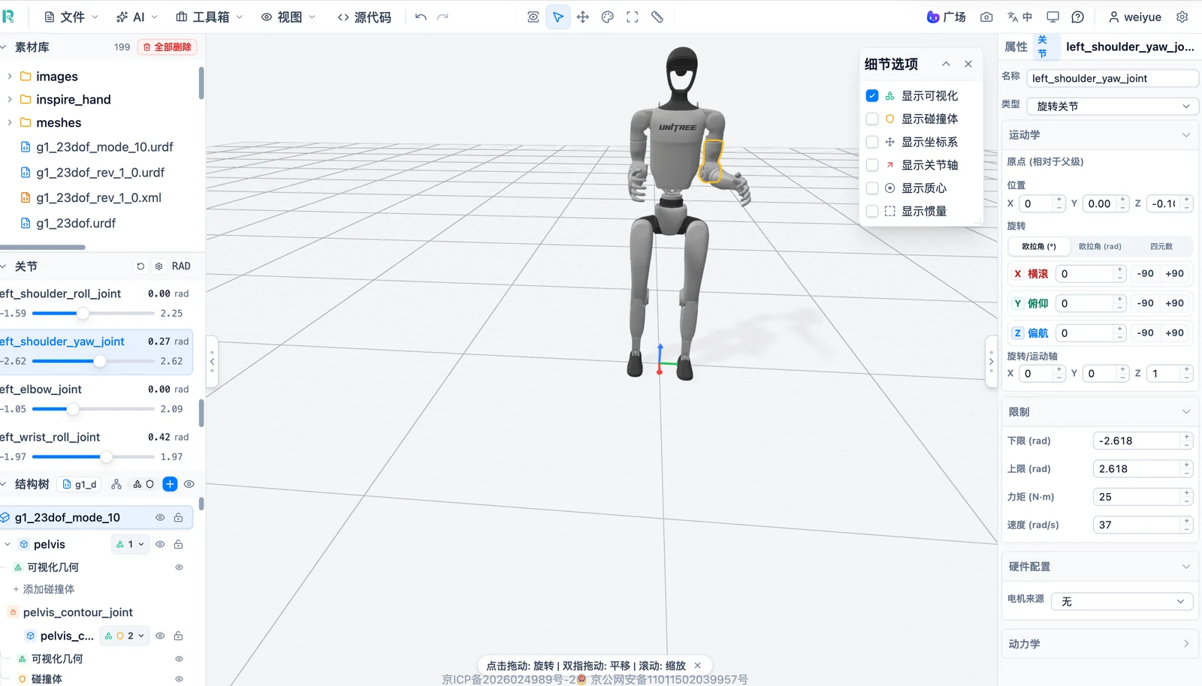Enable 显示质心 checkbox

point(872,188)
